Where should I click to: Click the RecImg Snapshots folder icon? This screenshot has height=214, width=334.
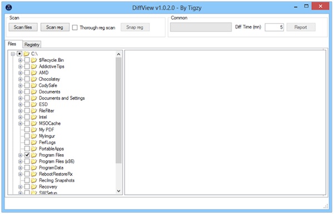point(34,181)
